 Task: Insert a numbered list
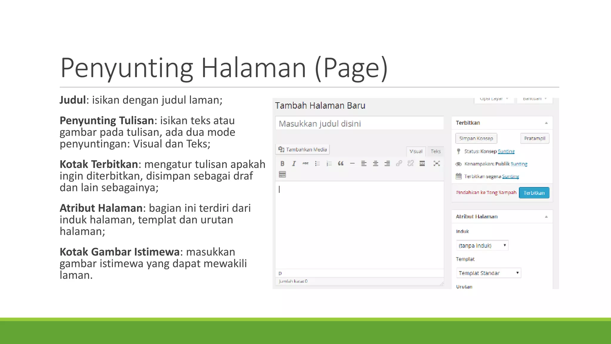[329, 163]
